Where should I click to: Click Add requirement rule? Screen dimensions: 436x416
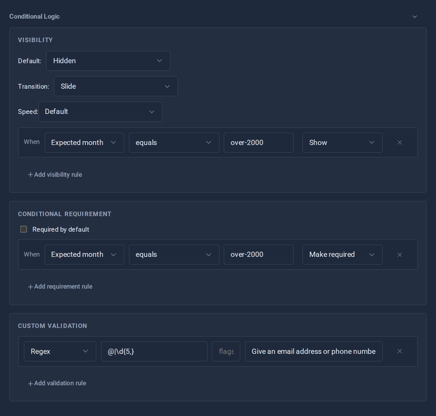[60, 287]
